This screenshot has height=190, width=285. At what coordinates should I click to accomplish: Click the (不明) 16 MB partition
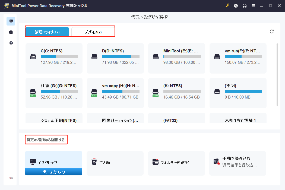tap(238, 93)
